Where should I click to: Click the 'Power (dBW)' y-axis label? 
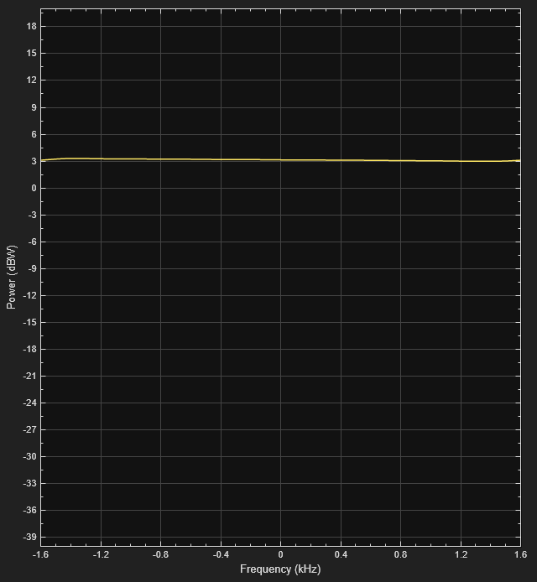12,277
